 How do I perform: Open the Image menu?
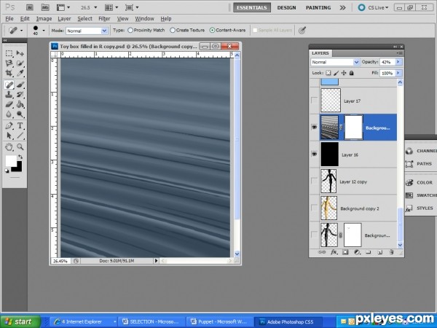[44, 19]
